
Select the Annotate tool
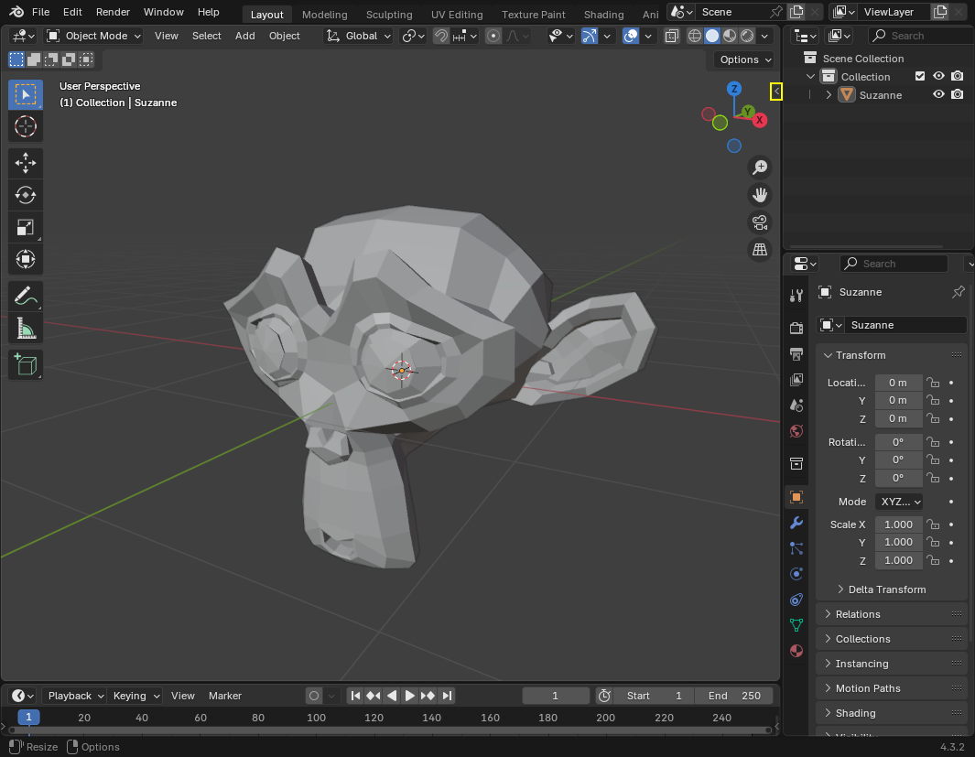click(26, 296)
